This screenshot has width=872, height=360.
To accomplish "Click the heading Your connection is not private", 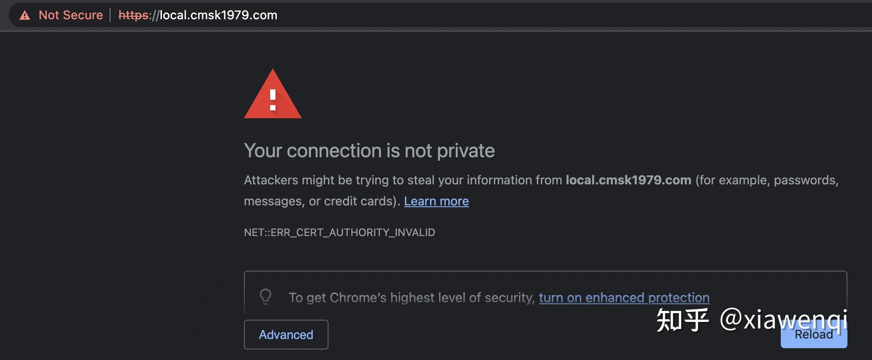I will click(370, 150).
